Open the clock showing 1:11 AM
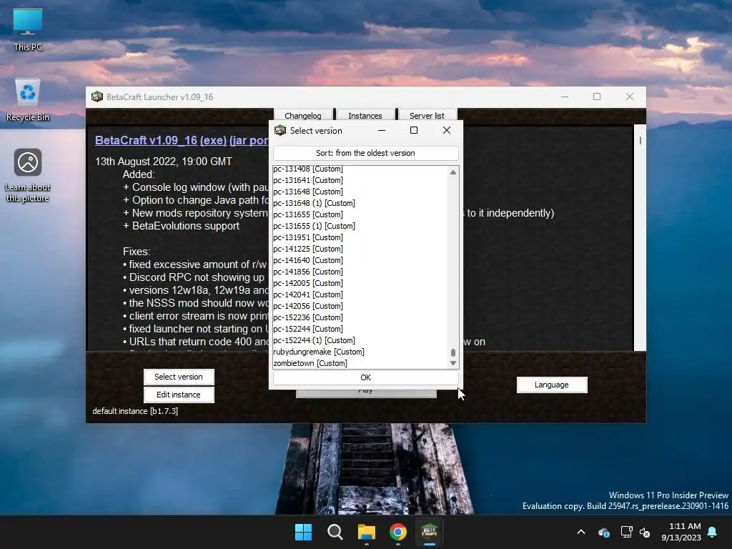Screen dimensions: 732x549 click(x=681, y=532)
